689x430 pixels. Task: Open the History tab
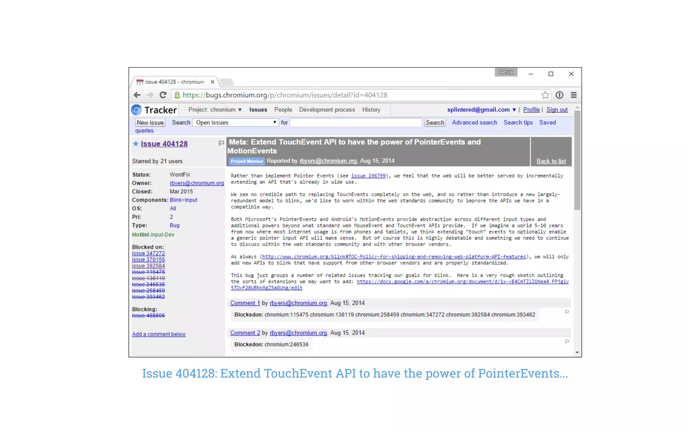pos(371,110)
